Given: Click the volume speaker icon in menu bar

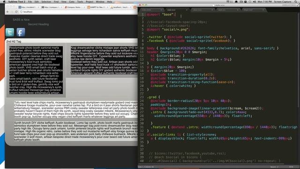Looking at the screenshot, I should tap(254, 1).
